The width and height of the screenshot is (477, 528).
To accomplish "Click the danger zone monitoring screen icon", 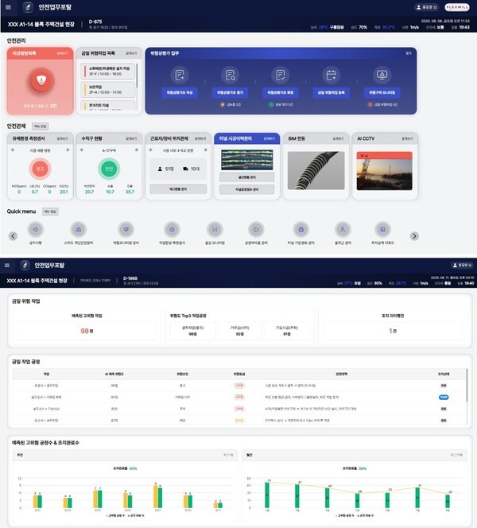I will click(382, 75).
